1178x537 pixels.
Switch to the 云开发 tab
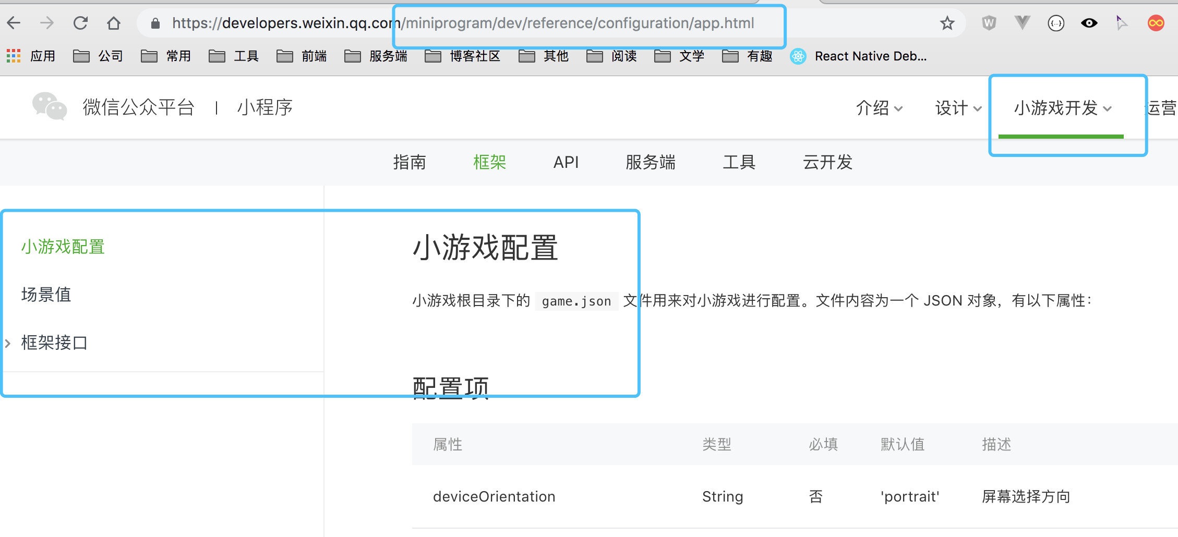point(828,162)
